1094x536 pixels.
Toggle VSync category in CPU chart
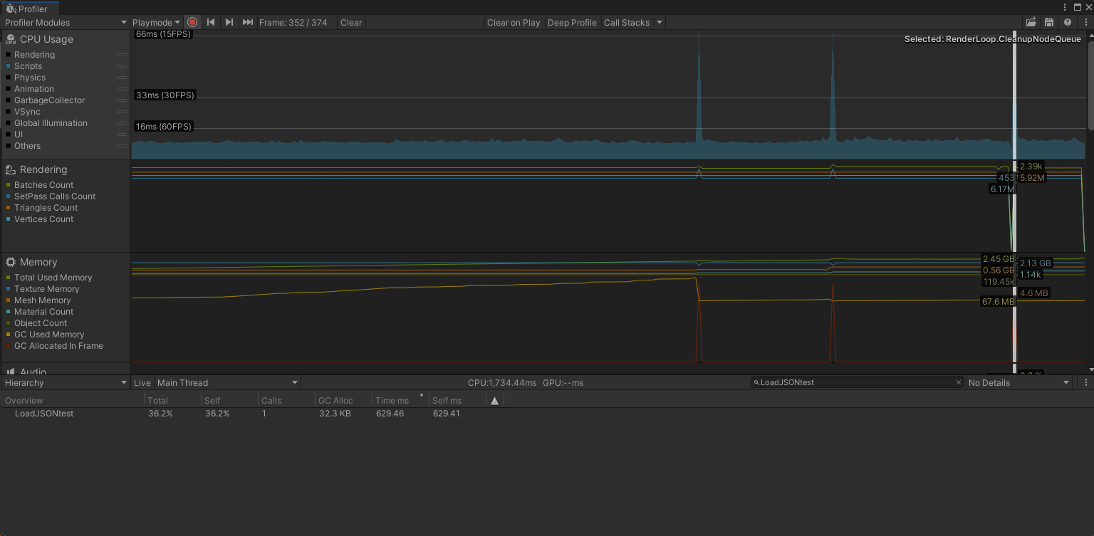9,112
